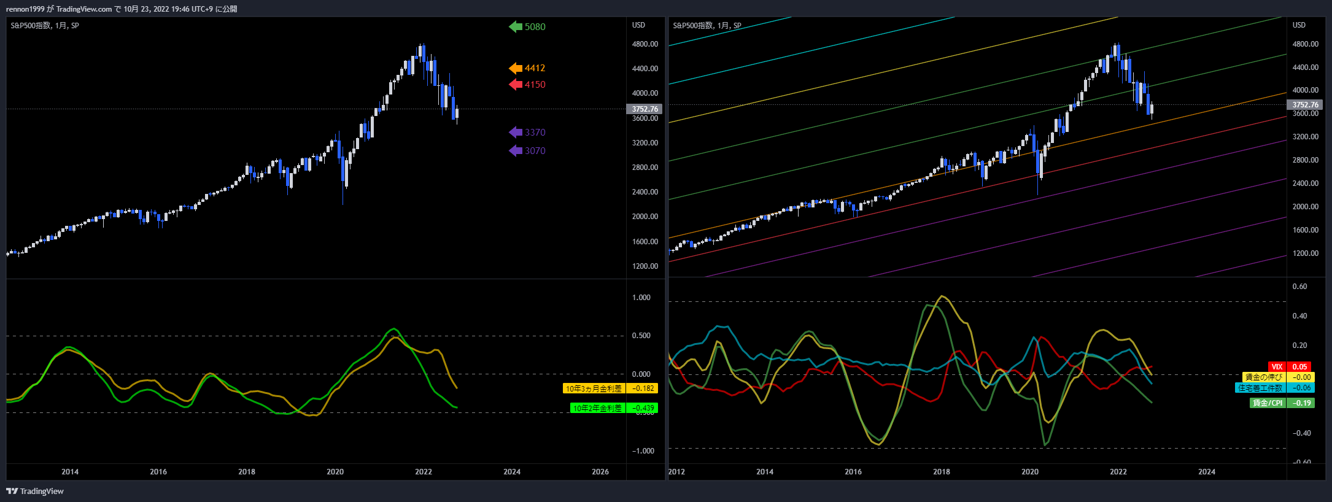The height and width of the screenshot is (502, 1332).
Task: Click the TradingView logo at bottom left
Action: tap(35, 491)
